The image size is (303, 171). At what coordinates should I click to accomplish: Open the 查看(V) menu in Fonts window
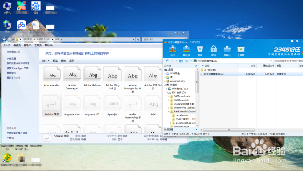tap(28, 45)
